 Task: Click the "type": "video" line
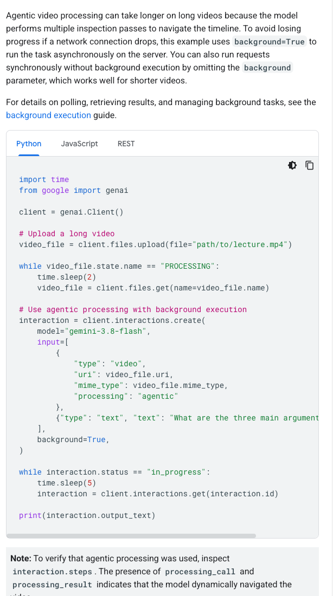(110, 364)
